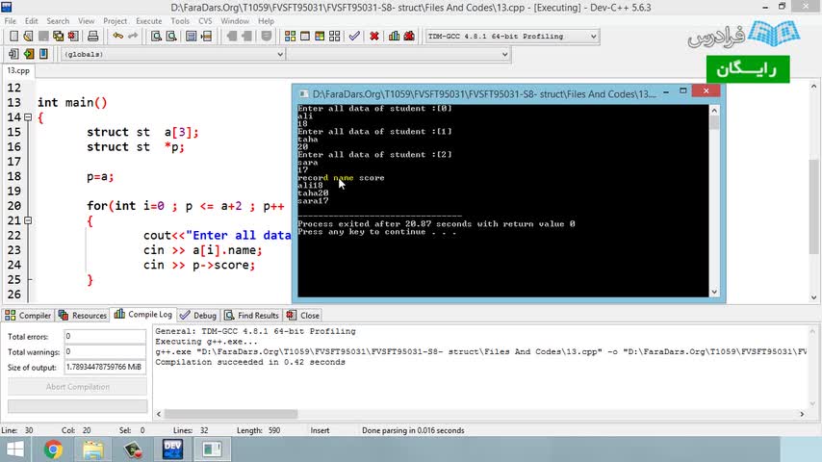Open the Search menu
This screenshot has width=822, height=462.
tap(58, 21)
